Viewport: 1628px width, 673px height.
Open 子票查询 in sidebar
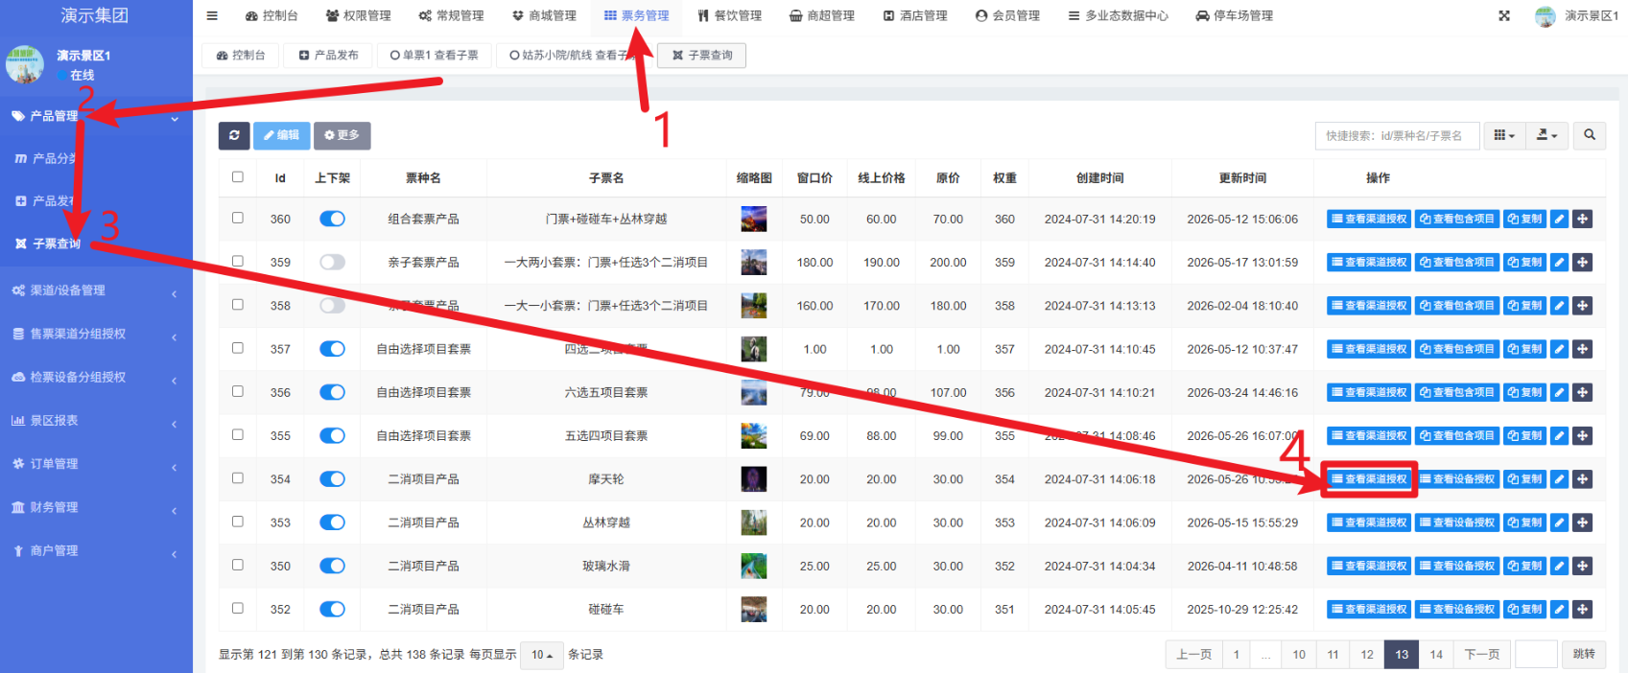point(57,244)
